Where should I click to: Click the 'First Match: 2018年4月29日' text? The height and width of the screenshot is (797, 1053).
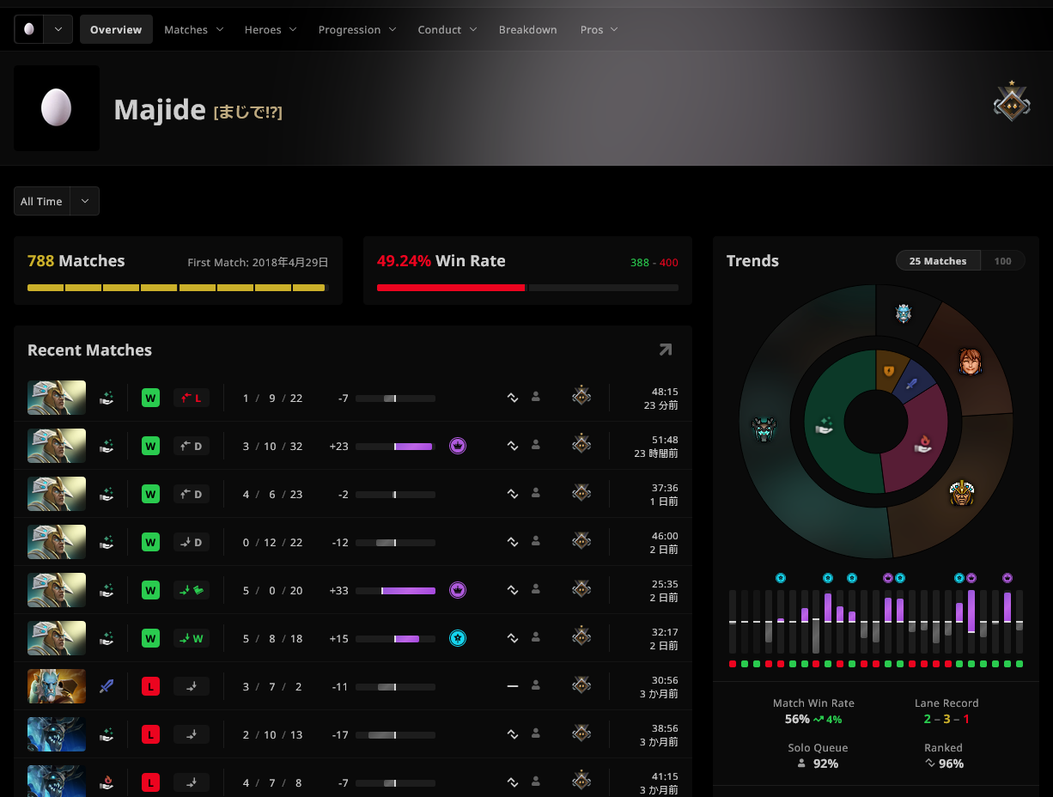click(259, 262)
